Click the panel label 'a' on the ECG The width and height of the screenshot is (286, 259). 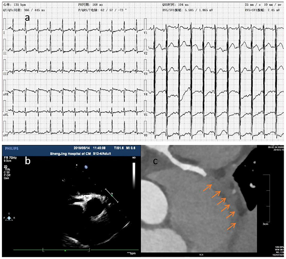pos(27,18)
